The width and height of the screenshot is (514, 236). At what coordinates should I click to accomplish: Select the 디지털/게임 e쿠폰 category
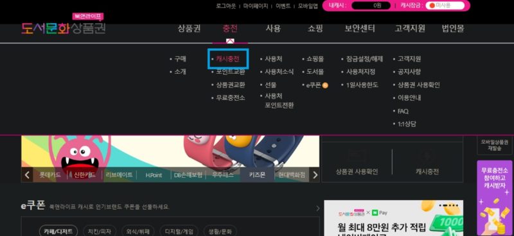click(x=179, y=232)
